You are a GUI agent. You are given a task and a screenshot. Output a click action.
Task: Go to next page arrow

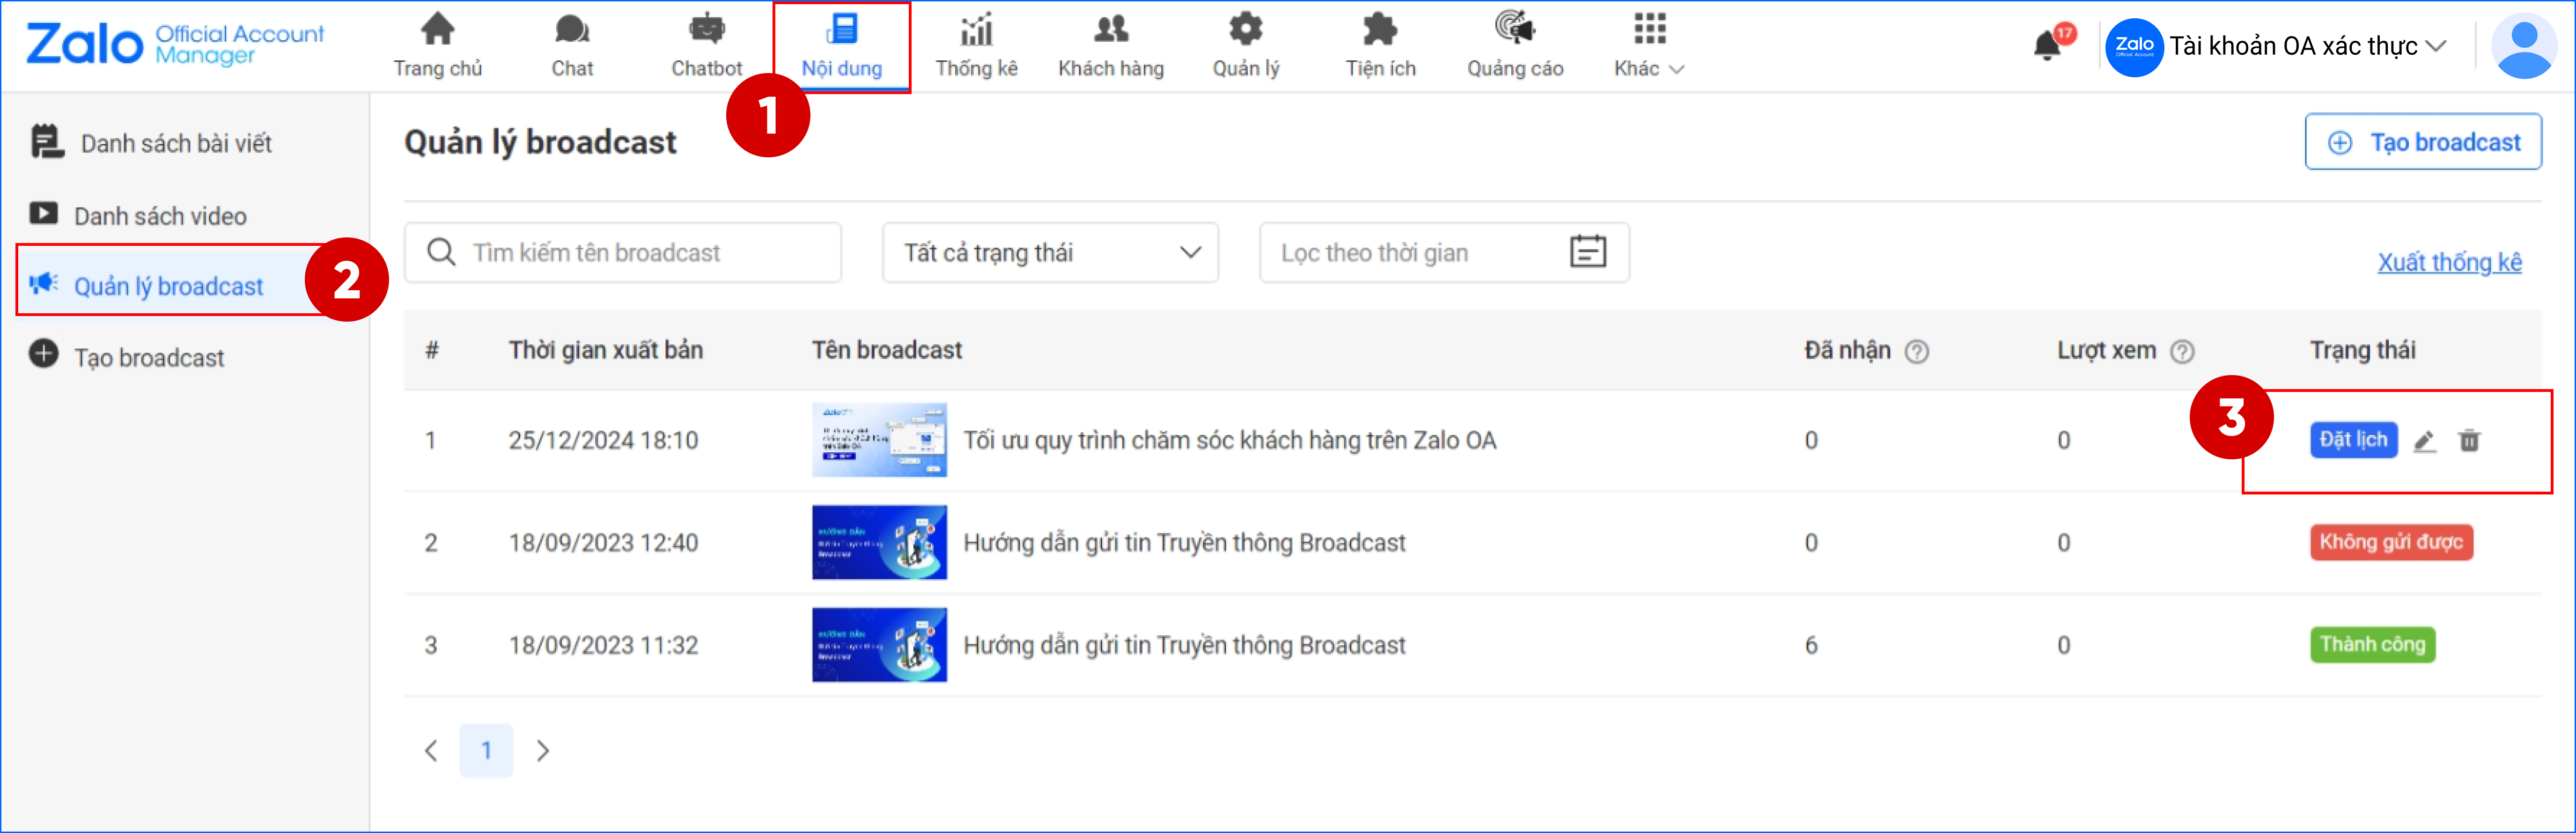coord(542,751)
